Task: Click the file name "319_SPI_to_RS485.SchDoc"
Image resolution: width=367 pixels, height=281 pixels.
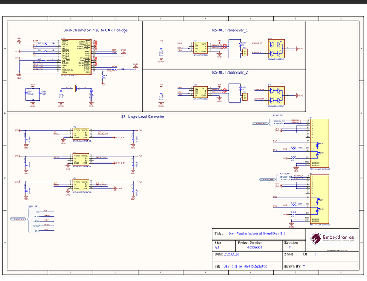Action: 245,266
